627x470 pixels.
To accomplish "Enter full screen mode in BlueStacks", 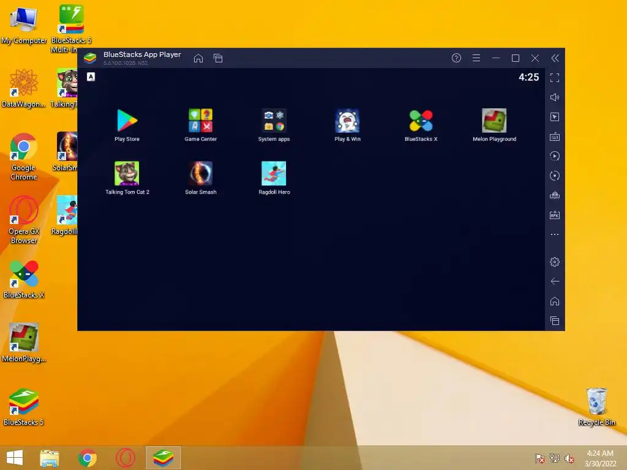I will click(x=555, y=78).
